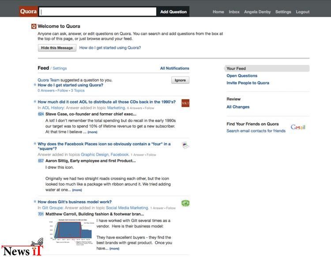Open the Marketing topic link

click(117, 108)
